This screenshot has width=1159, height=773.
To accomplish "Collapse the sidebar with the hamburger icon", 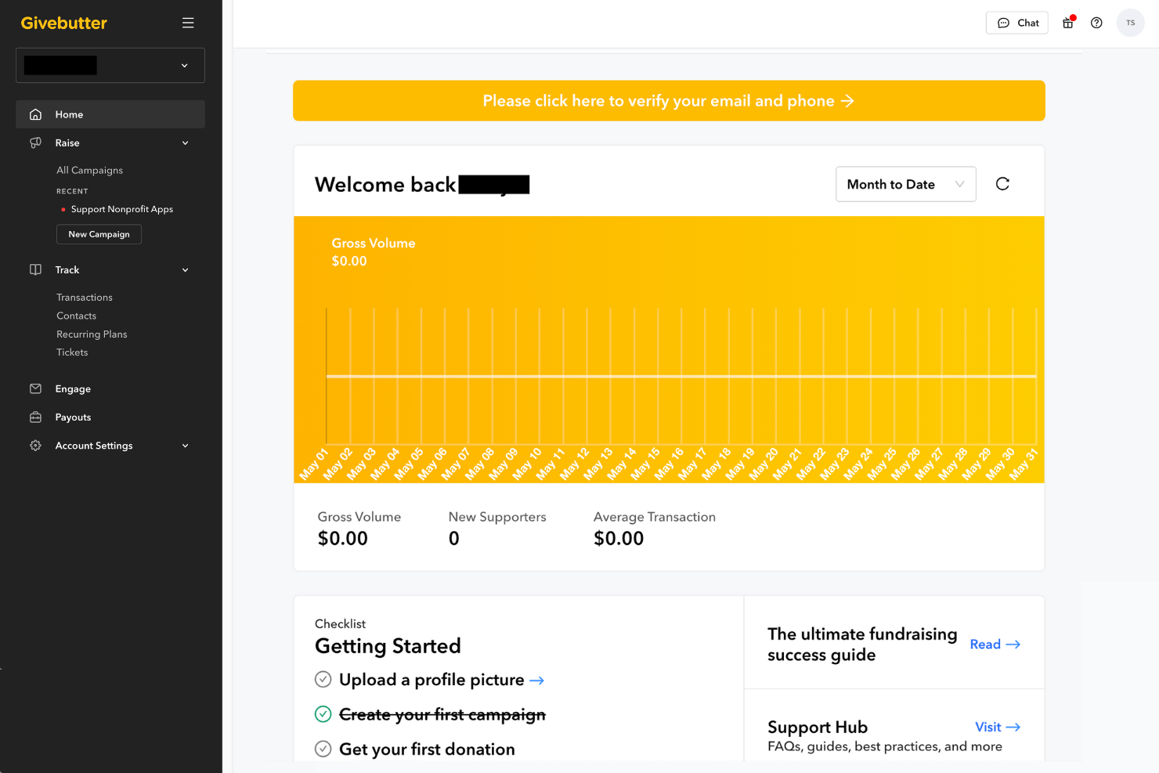I will (188, 23).
